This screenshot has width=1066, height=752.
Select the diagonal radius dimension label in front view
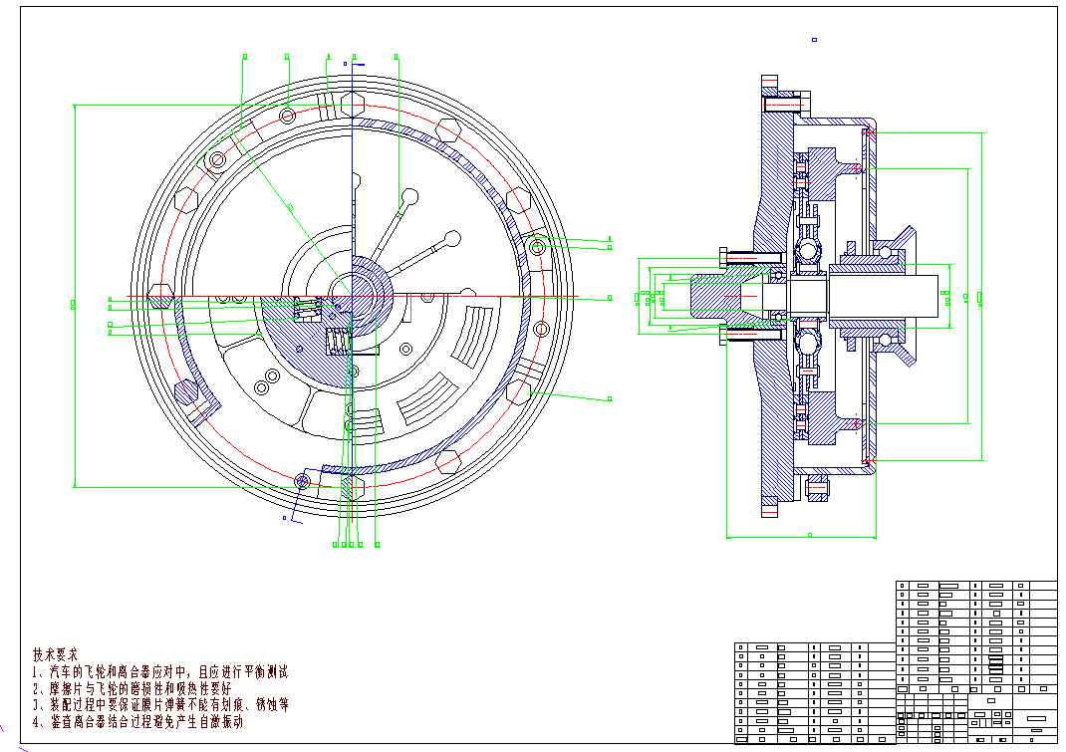[290, 206]
